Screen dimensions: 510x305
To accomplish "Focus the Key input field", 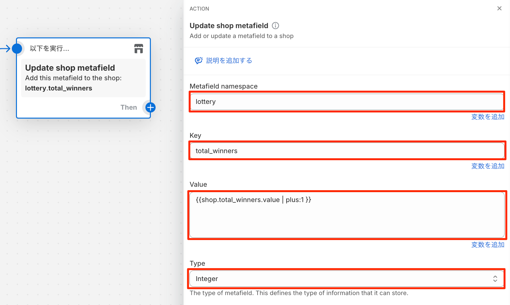I will point(347,151).
